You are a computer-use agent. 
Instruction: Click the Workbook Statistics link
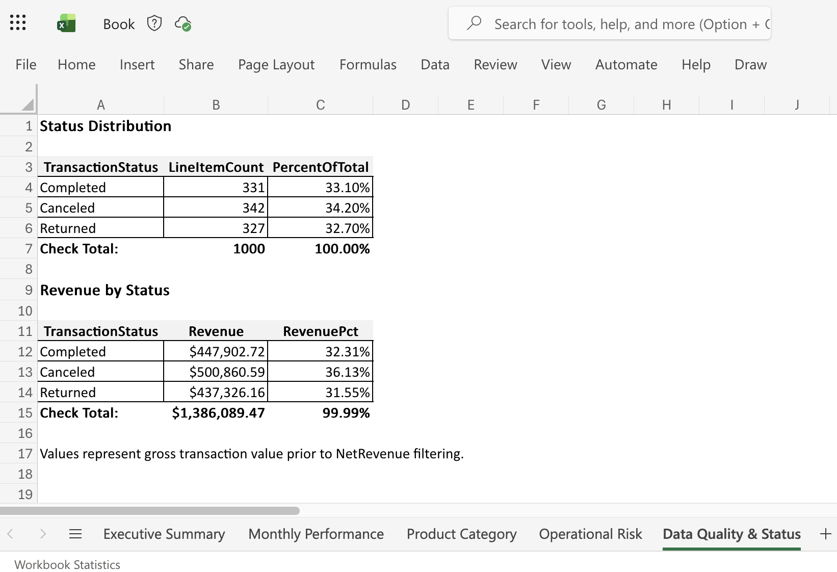67,564
